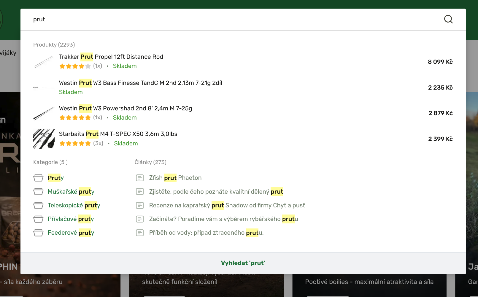Click the category icon beside Pruty
Viewport: 478px width, 297px height.
tap(38, 178)
